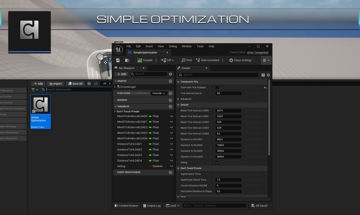The width and height of the screenshot is (360, 215).
Task: Click the Save blueprint icon in toolbar
Action: click(x=118, y=60)
